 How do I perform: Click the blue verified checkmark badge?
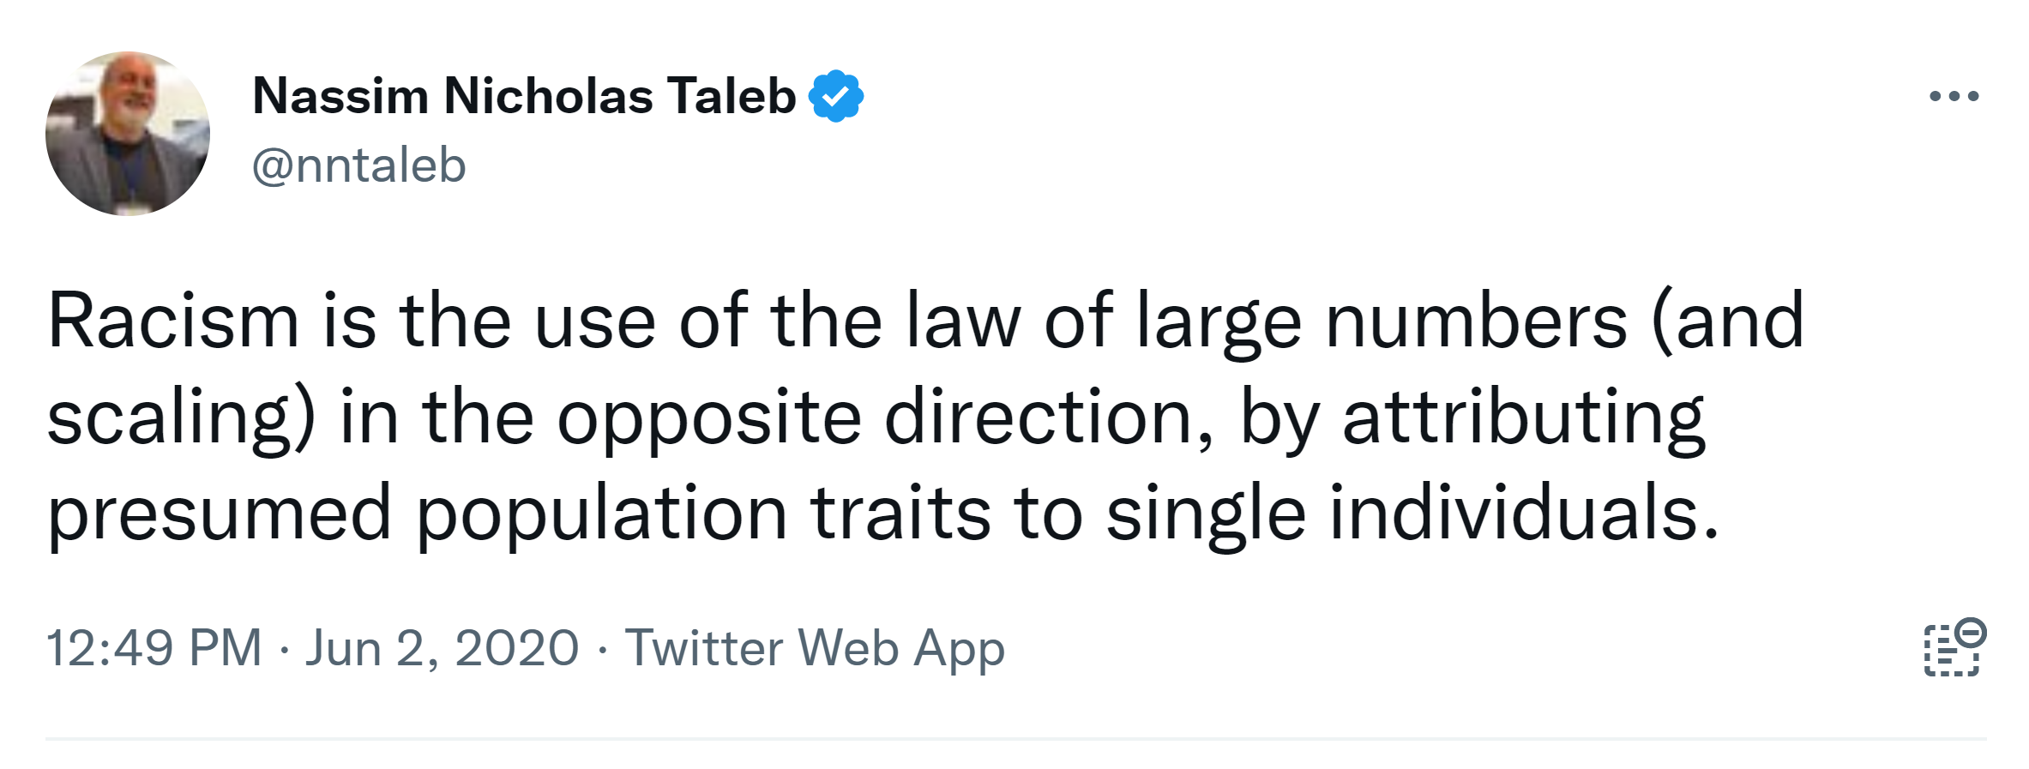(x=836, y=96)
